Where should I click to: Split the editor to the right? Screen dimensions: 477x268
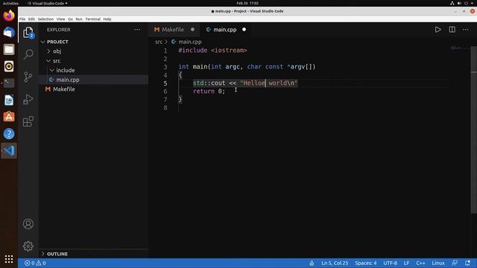pyautogui.click(x=452, y=30)
